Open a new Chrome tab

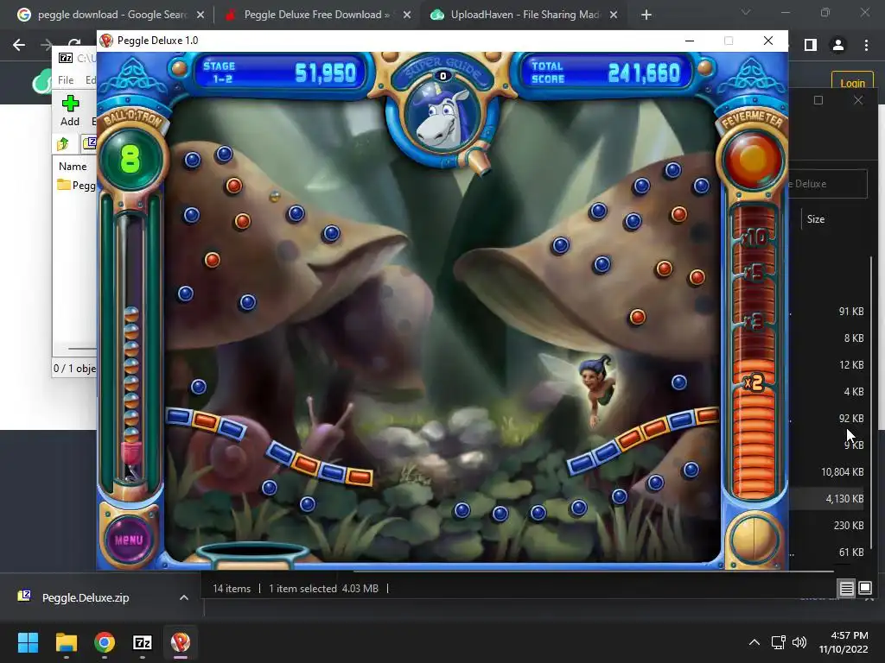646,15
